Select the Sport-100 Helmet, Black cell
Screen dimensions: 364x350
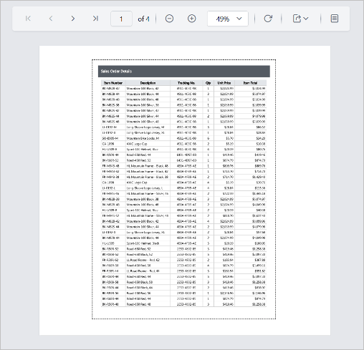pos(148,243)
